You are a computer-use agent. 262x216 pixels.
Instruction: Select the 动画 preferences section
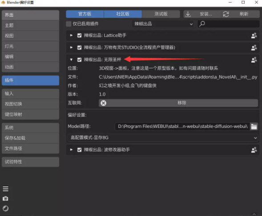(x=30, y=67)
